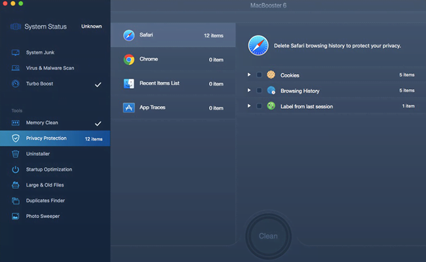Click the Photo Sweeper icon
426x262 pixels.
pos(16,216)
